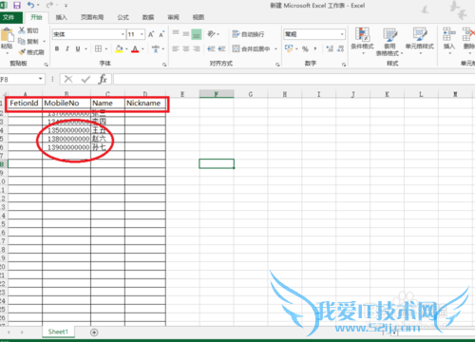Open the number format dropdown
This screenshot has width=475, height=342.
click(x=342, y=34)
